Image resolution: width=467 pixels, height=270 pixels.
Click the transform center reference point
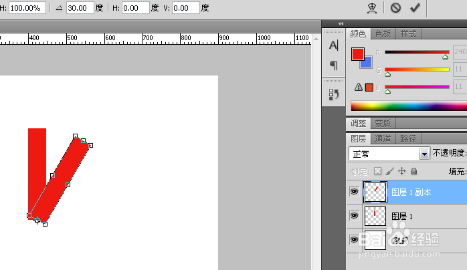pyautogui.click(x=37, y=220)
